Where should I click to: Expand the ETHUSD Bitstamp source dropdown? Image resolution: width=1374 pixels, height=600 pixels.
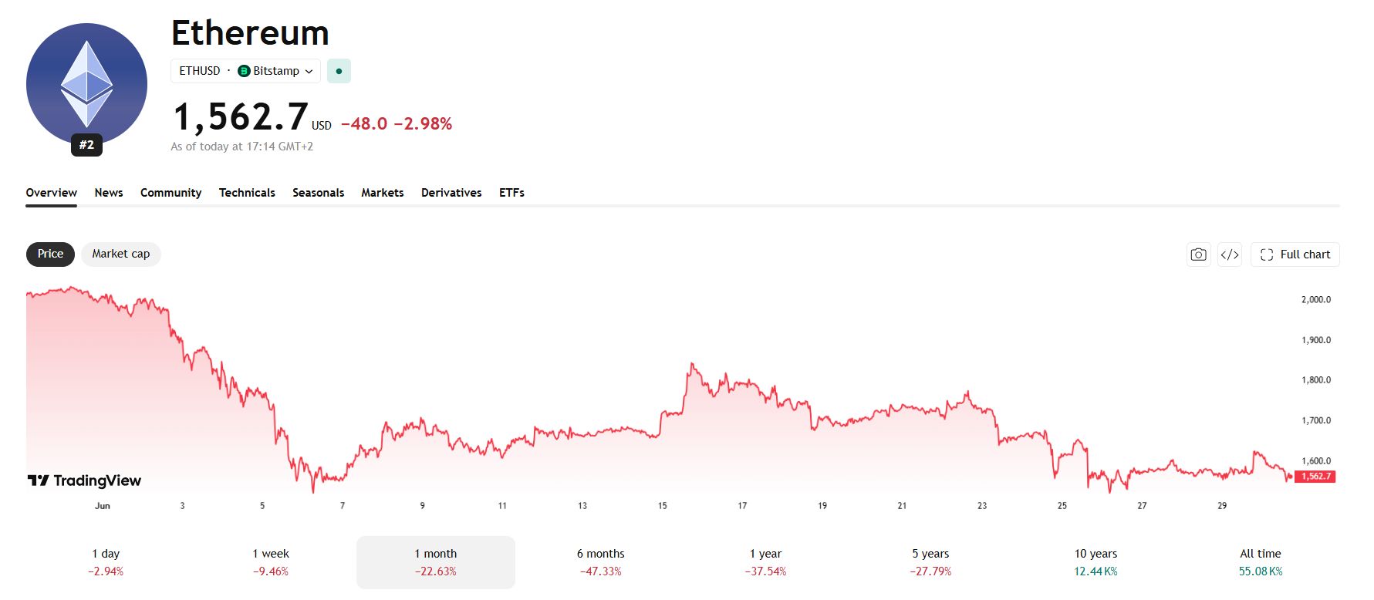(245, 71)
